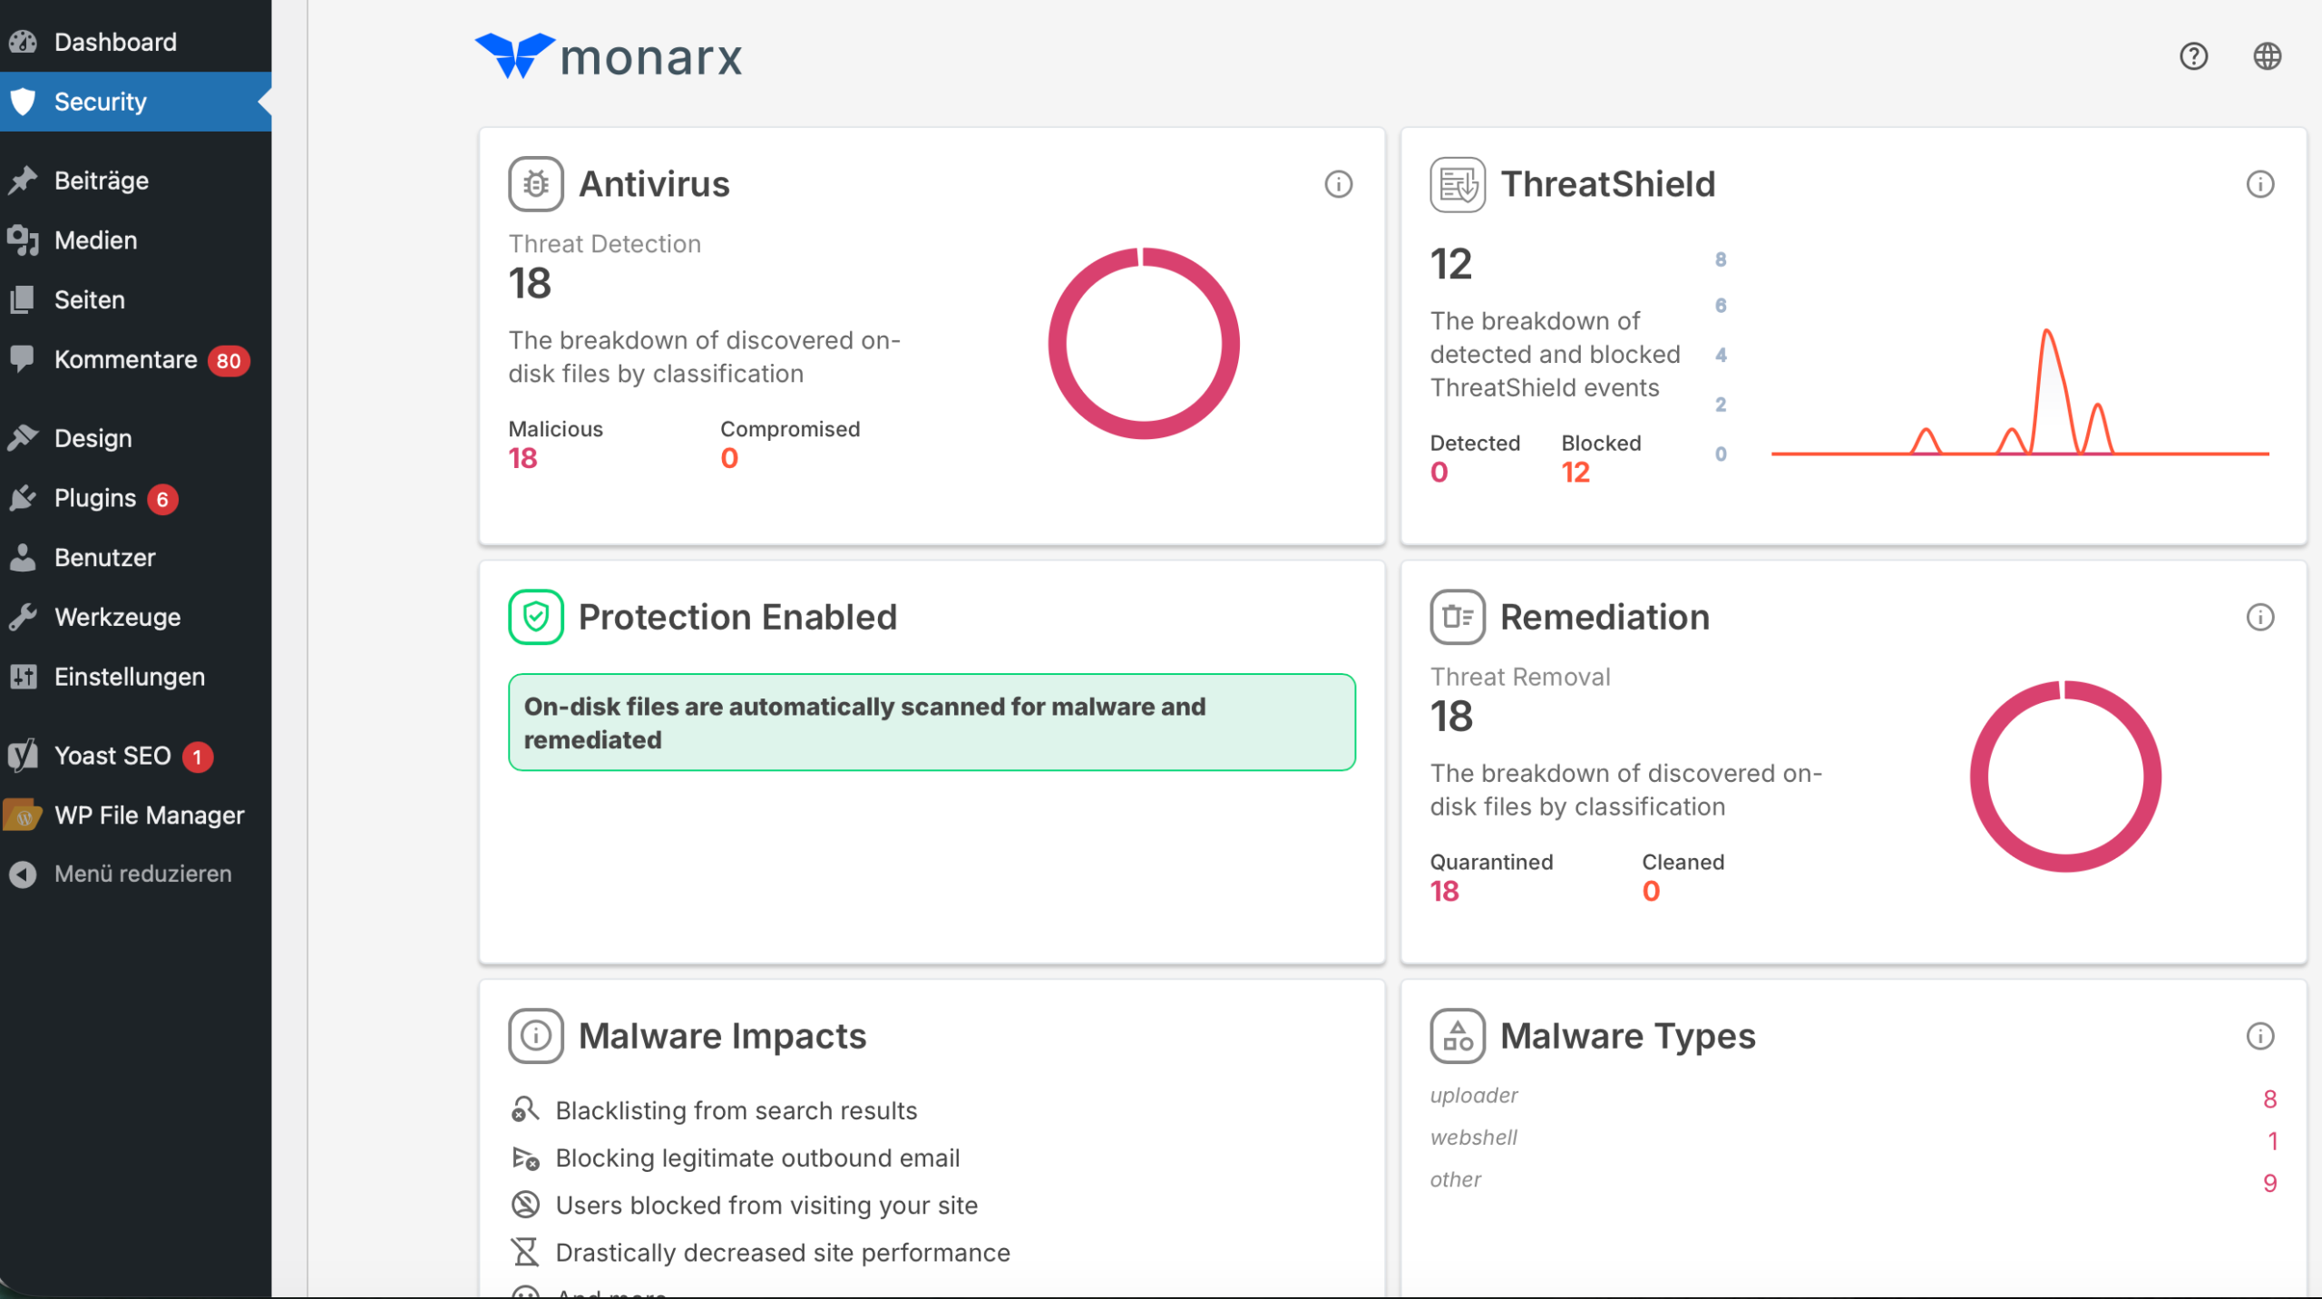Open Einstellungen settings menu
This screenshot has height=1299, width=2322.
click(130, 677)
